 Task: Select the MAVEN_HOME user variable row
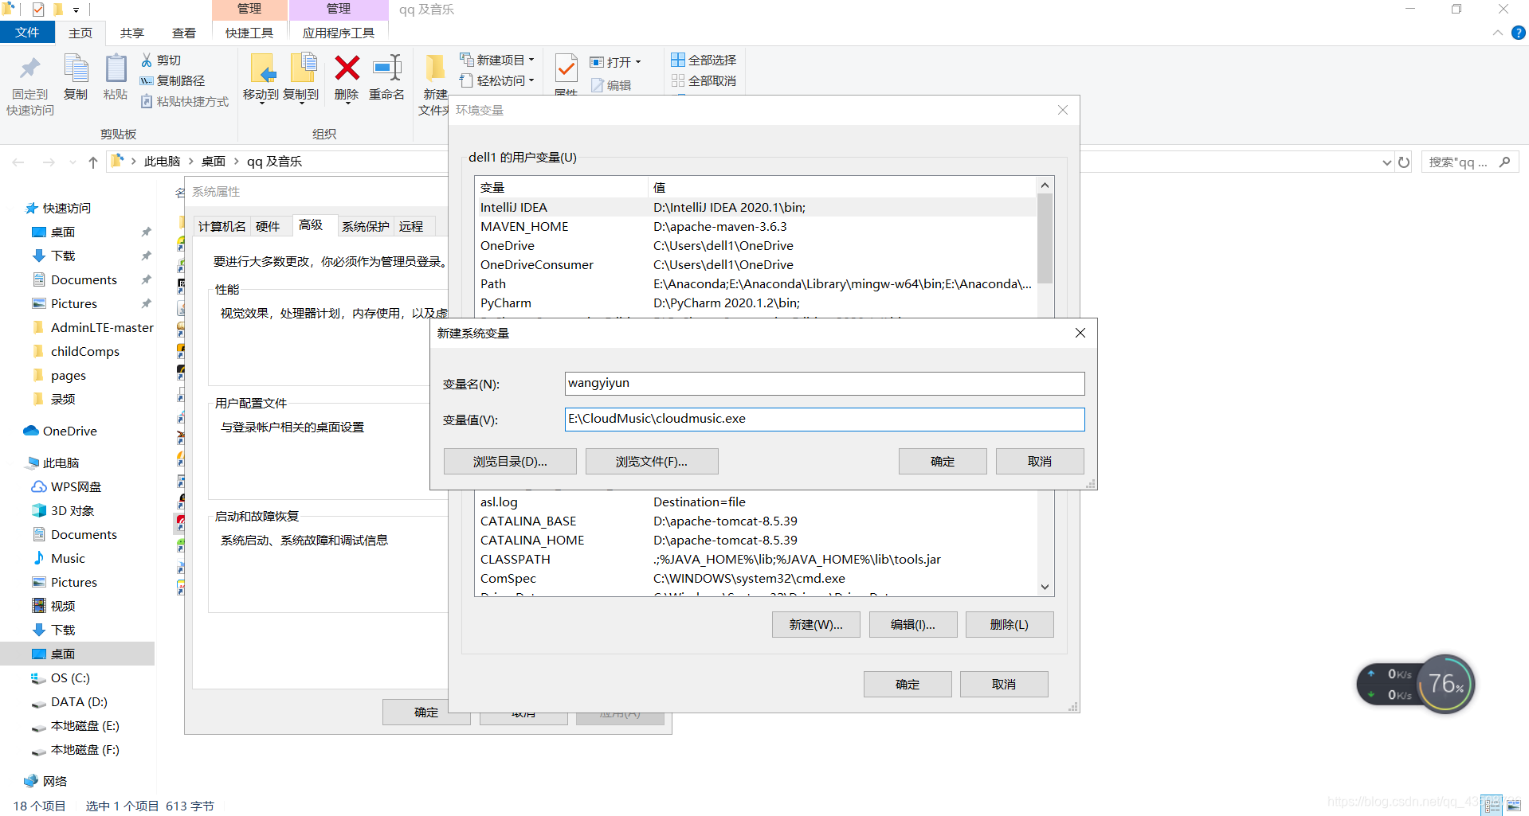755,226
